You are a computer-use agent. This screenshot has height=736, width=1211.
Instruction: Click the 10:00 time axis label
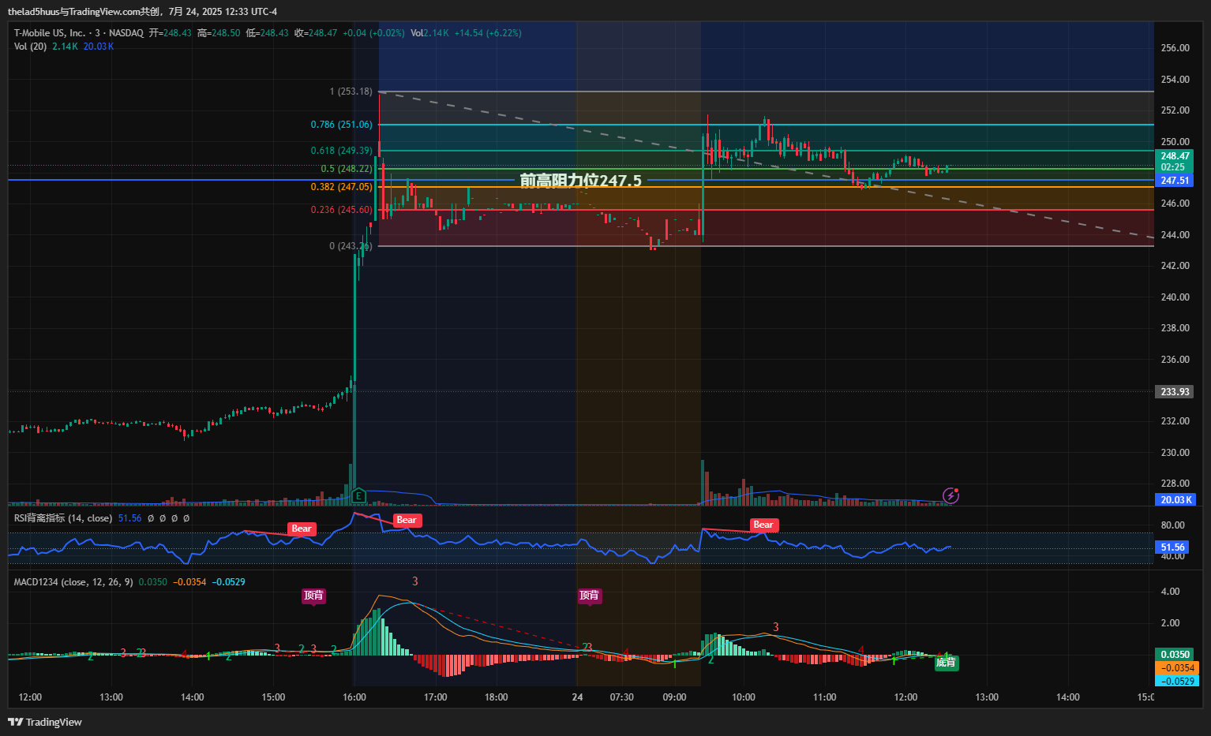(744, 697)
